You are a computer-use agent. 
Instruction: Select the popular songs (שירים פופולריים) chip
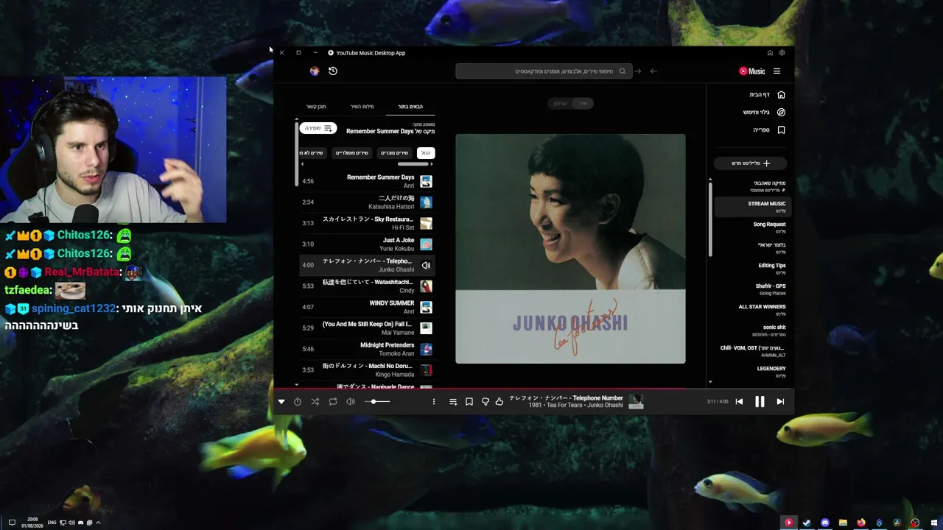pos(351,153)
